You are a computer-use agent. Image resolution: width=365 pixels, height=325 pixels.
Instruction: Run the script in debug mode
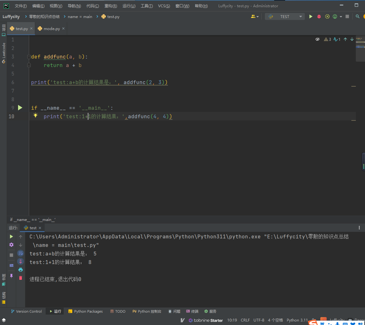(x=319, y=16)
